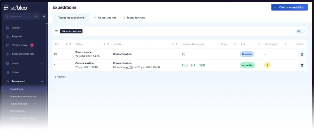Click the pink notification badge on Tâches à faire
314x136 pixels.
tap(32, 45)
